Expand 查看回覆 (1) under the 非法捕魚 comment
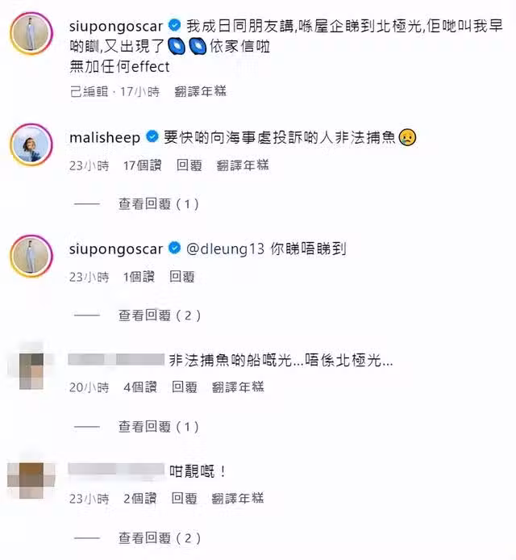The image size is (516, 560). (159, 427)
